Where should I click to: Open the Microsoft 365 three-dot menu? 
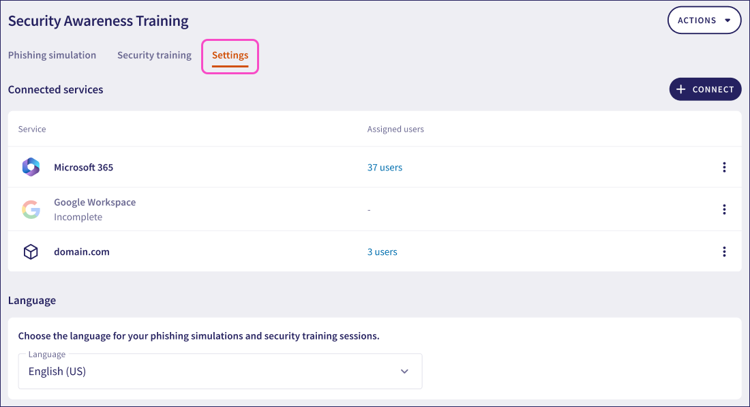tap(724, 167)
